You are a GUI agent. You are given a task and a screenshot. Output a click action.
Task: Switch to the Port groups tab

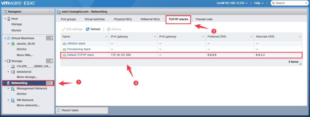tap(68, 19)
